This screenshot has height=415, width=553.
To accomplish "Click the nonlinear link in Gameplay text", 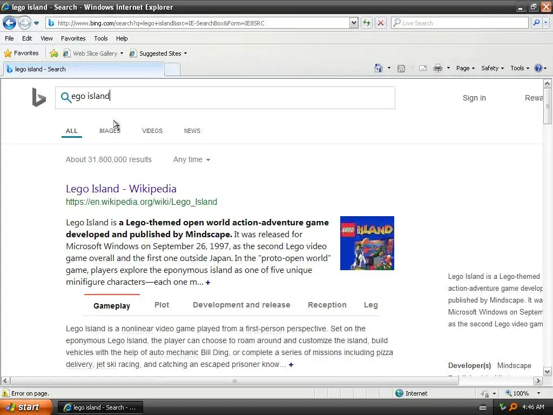I will coord(137,329).
